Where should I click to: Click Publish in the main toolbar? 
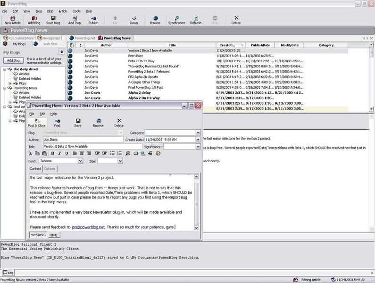93,20
